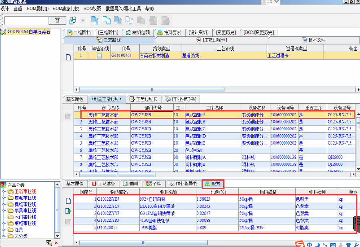The width and height of the screenshot is (360, 247).
Task: Open the BOM数据比较 menu
Action: (x=66, y=8)
